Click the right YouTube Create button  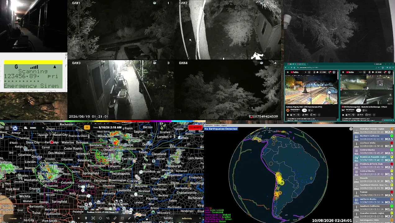(x=378, y=72)
